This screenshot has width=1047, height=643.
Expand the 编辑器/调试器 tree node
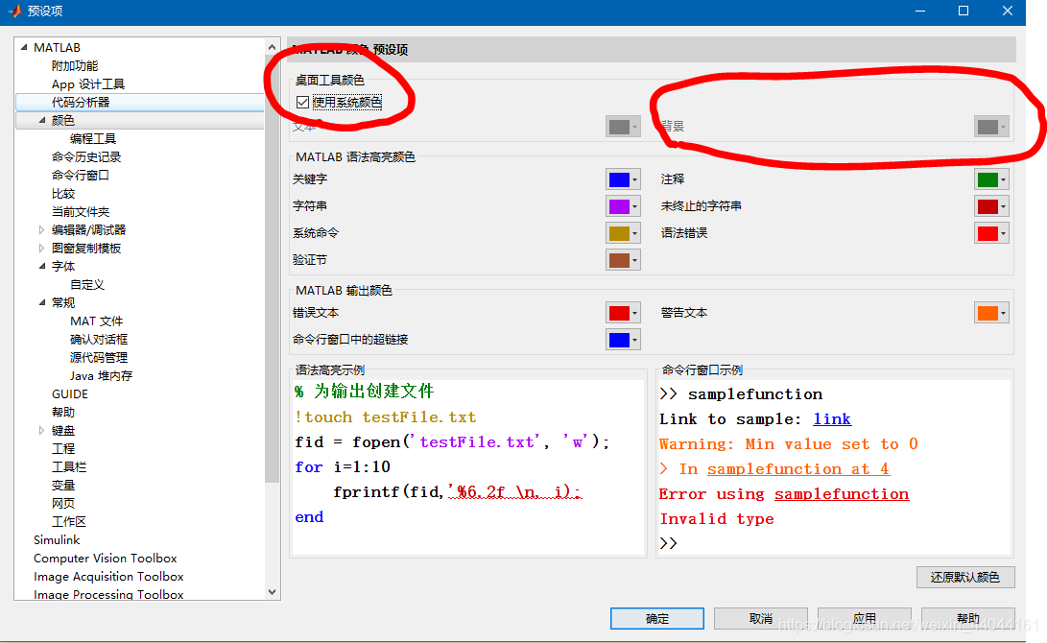click(41, 229)
